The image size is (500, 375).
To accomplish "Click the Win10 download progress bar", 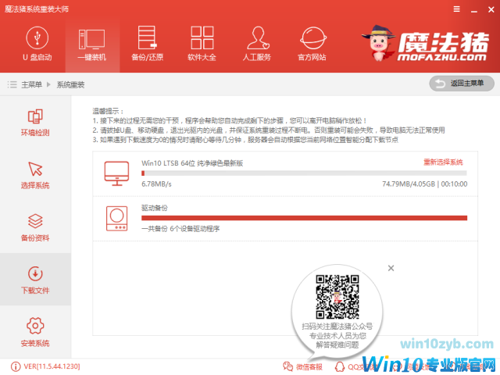I will click(x=304, y=173).
